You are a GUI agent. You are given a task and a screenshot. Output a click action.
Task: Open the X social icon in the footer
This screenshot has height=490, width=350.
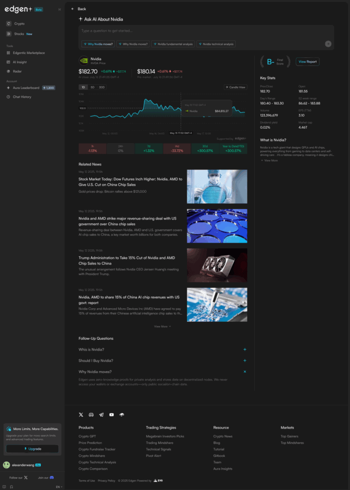pos(81,415)
